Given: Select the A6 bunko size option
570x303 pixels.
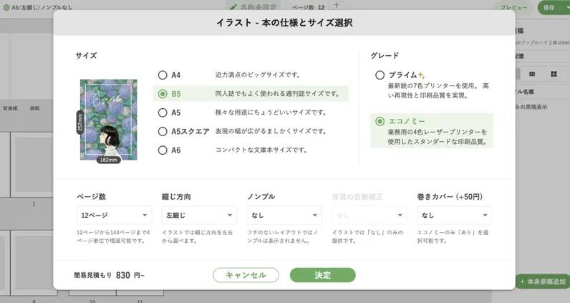Looking at the screenshot, I should tap(163, 150).
